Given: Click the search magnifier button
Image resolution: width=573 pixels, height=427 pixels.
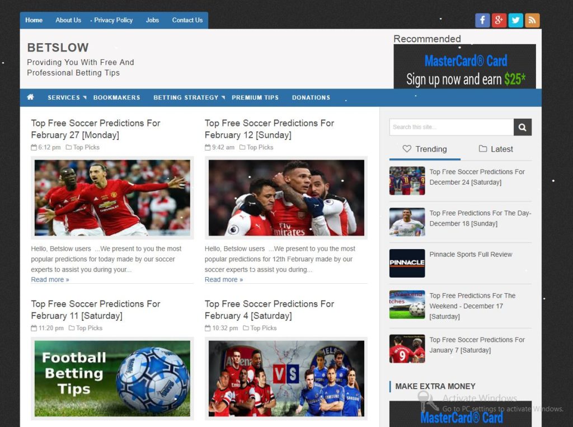Looking at the screenshot, I should [523, 127].
